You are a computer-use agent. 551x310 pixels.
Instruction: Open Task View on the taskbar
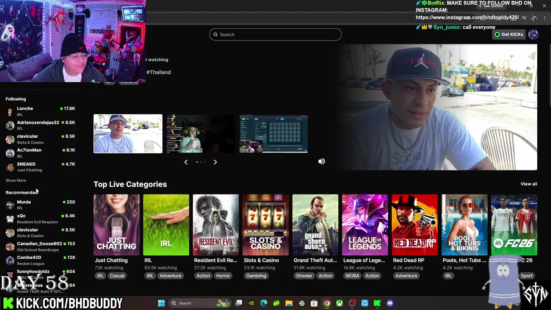(x=239, y=303)
